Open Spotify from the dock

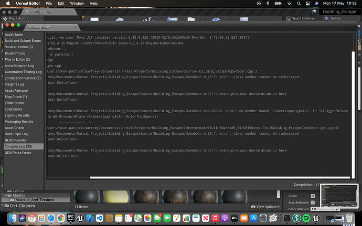tap(306, 218)
